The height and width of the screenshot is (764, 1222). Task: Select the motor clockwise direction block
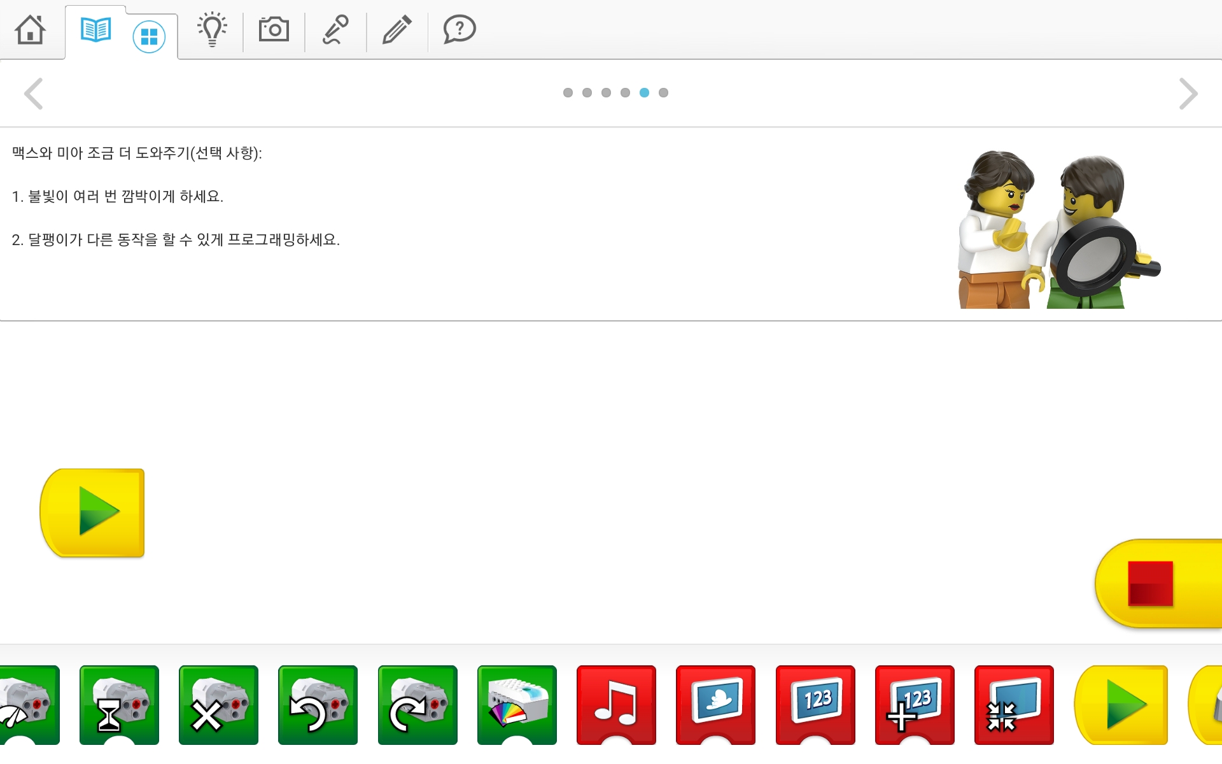click(x=418, y=705)
